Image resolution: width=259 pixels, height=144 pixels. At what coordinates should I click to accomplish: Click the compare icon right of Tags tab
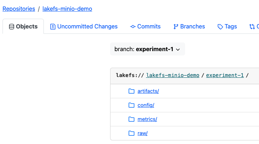(x=252, y=27)
